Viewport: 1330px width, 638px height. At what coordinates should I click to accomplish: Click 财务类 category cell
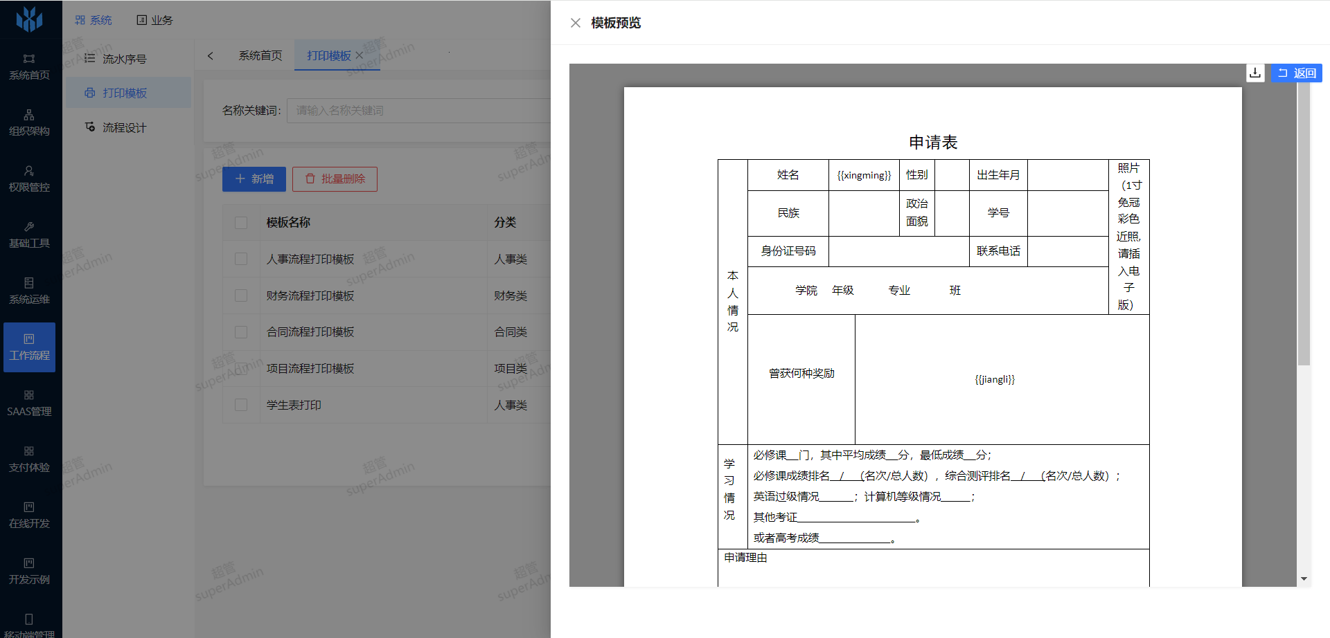[511, 295]
